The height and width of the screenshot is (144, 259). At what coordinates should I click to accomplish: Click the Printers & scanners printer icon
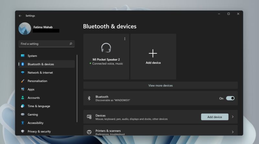tap(89, 132)
